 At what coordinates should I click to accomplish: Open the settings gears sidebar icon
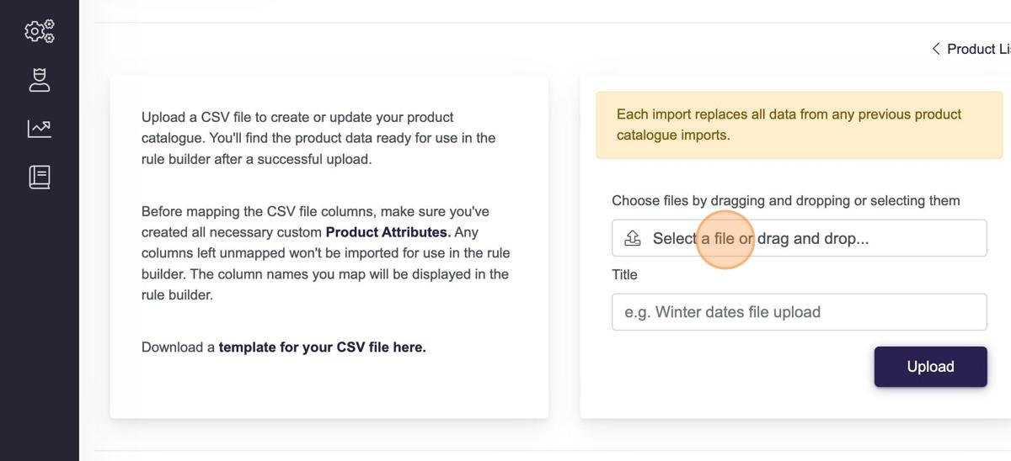click(40, 31)
